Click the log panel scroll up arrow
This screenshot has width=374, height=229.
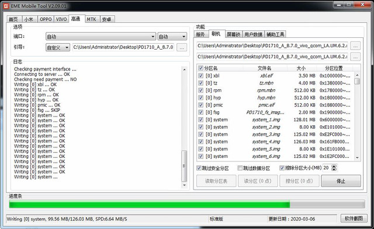(x=184, y=69)
